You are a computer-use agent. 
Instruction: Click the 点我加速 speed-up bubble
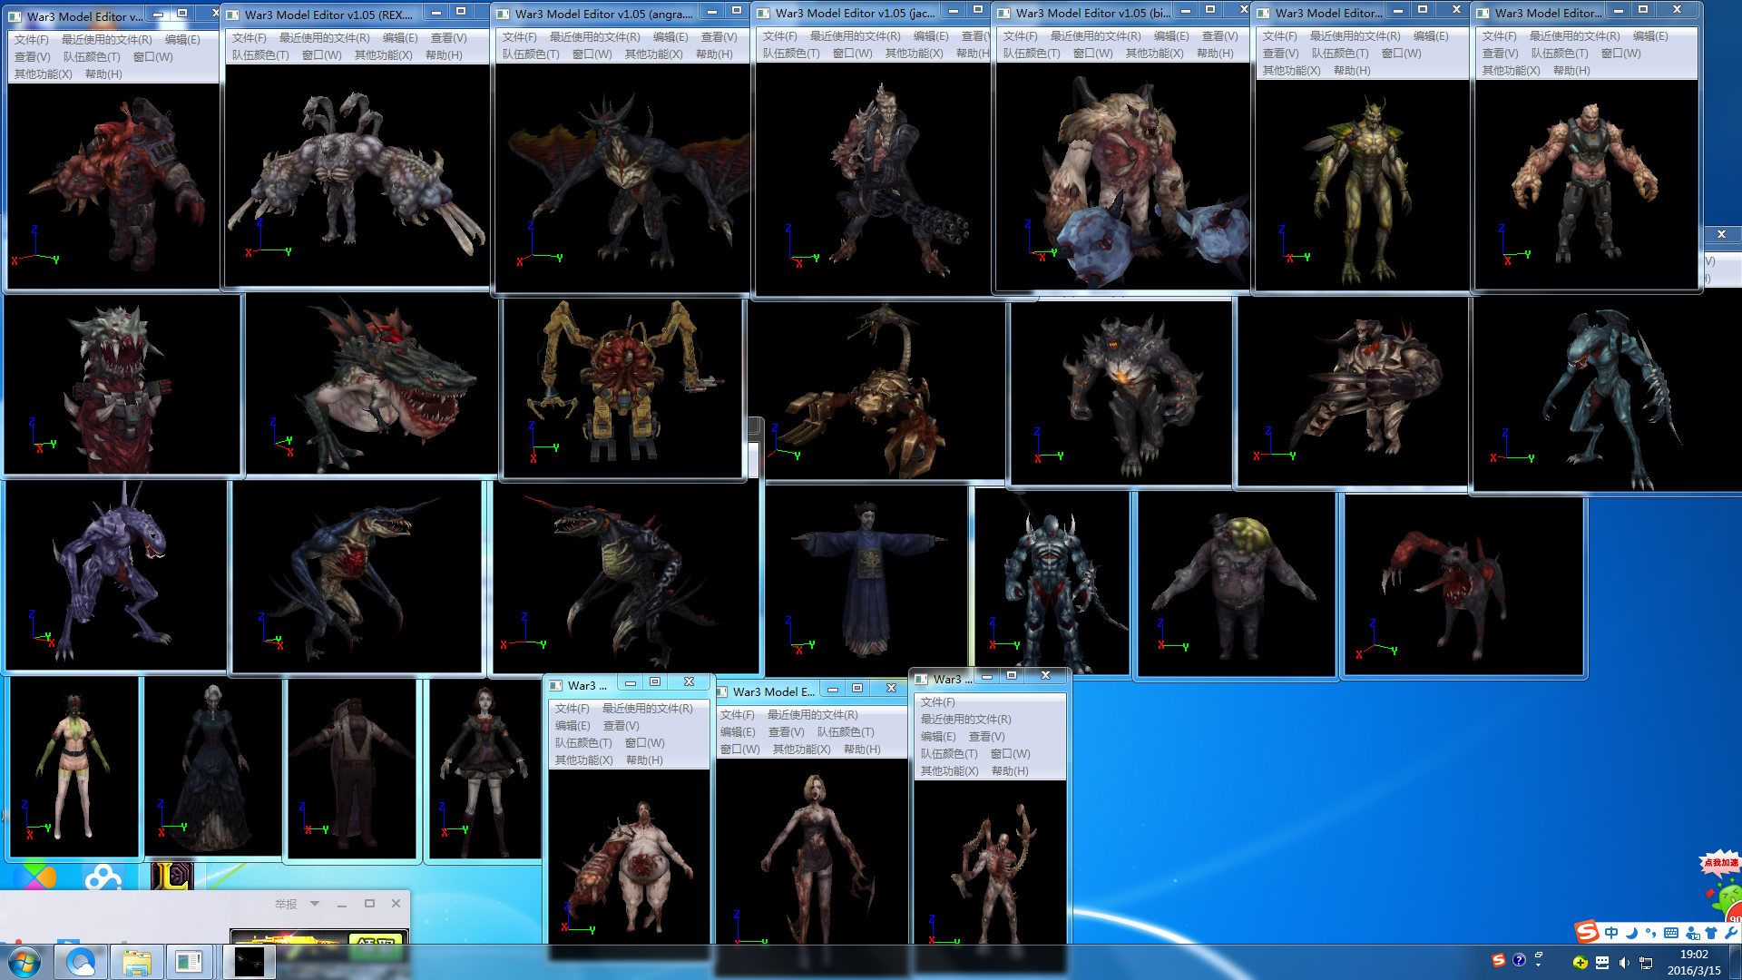tap(1720, 862)
